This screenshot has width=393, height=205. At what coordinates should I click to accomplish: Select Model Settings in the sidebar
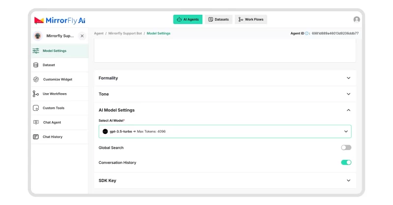(59, 51)
